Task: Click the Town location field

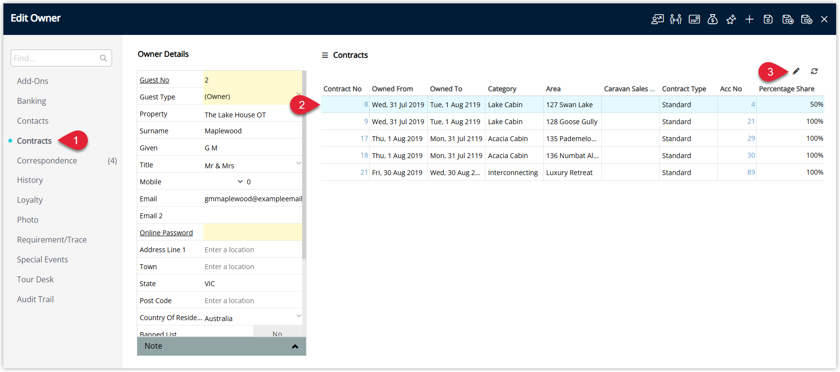Action: tap(252, 267)
